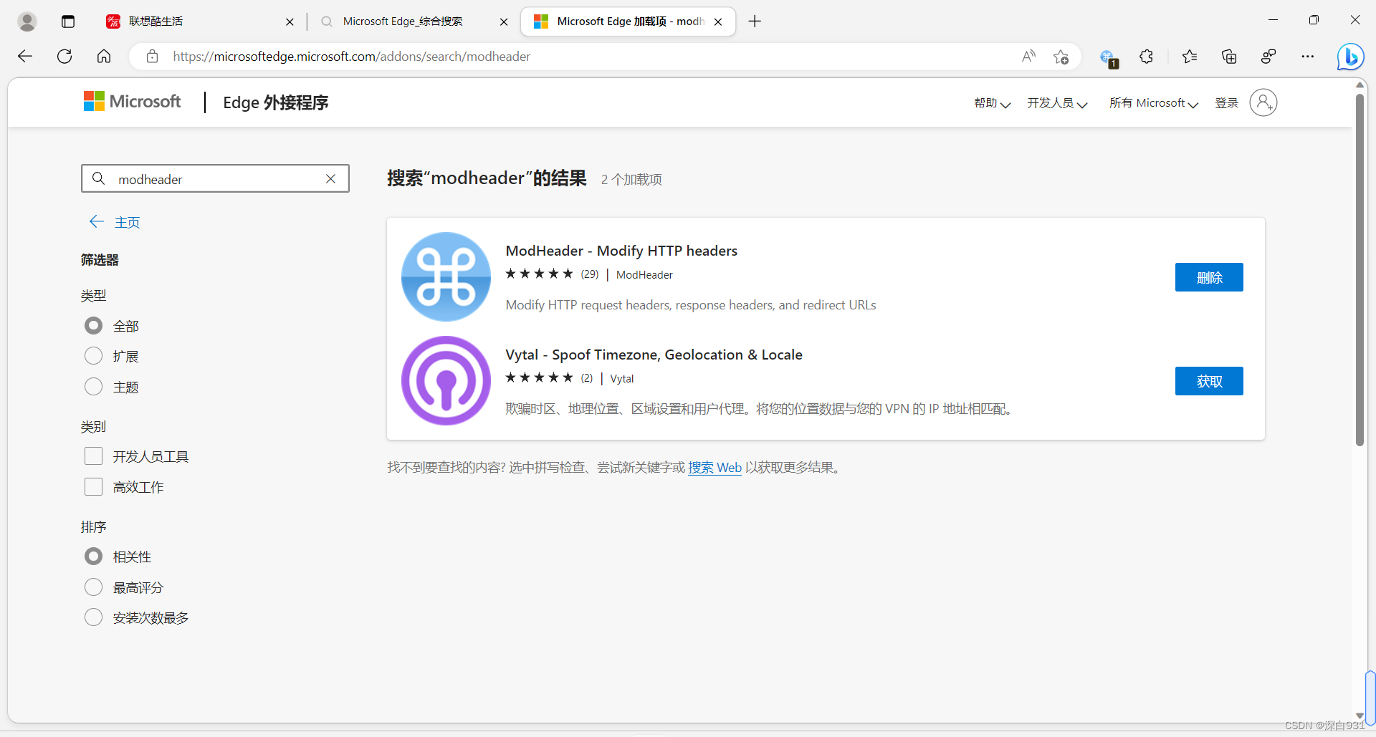
Task: Go back to 主页 link
Action: [x=115, y=222]
